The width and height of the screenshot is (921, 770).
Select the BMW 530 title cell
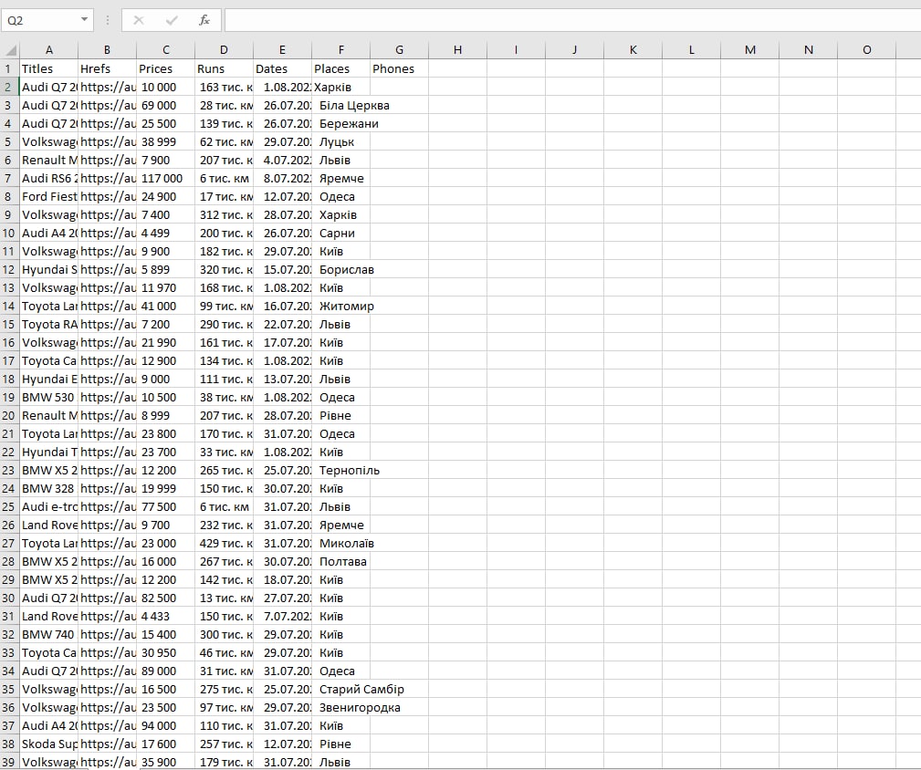(48, 398)
